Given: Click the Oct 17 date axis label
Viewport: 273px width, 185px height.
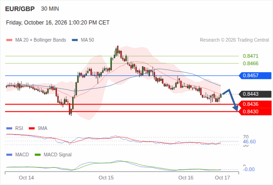Looking at the screenshot, I should coord(223,178).
